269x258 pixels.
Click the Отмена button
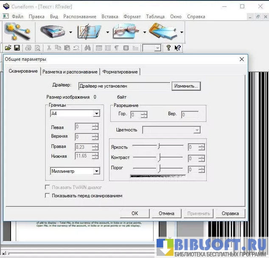[166, 213]
